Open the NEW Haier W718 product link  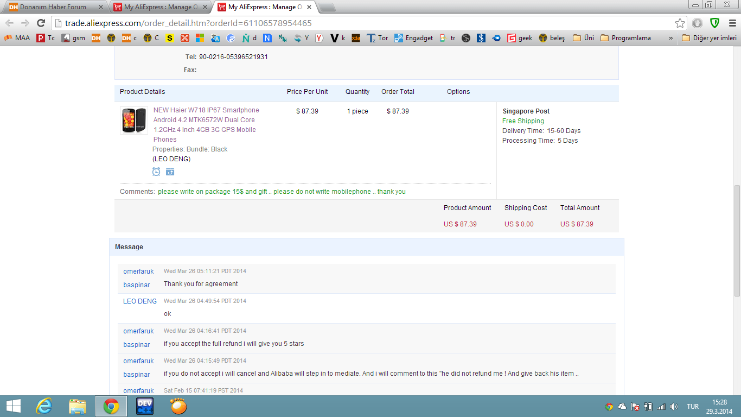point(207,125)
